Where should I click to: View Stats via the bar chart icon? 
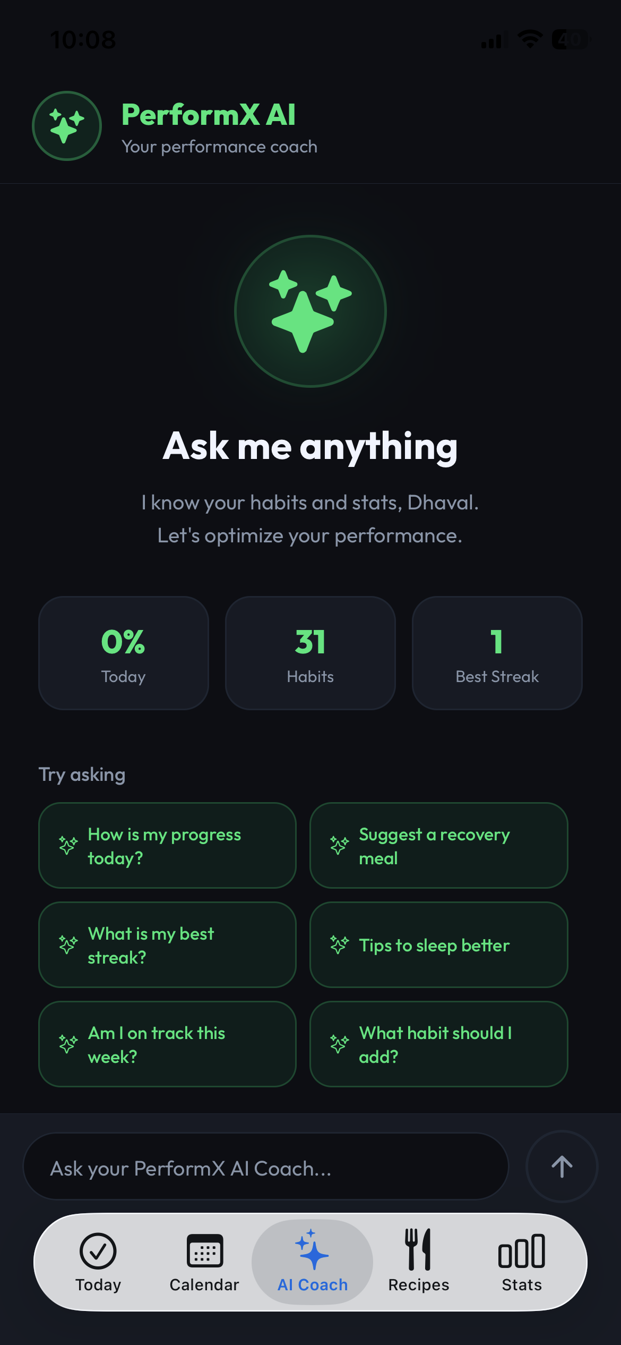coord(521,1251)
